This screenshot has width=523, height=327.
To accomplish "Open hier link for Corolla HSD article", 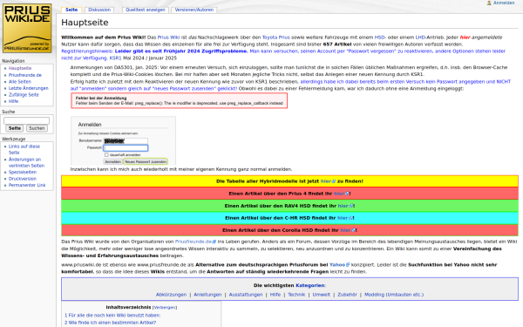I will tap(348, 230).
